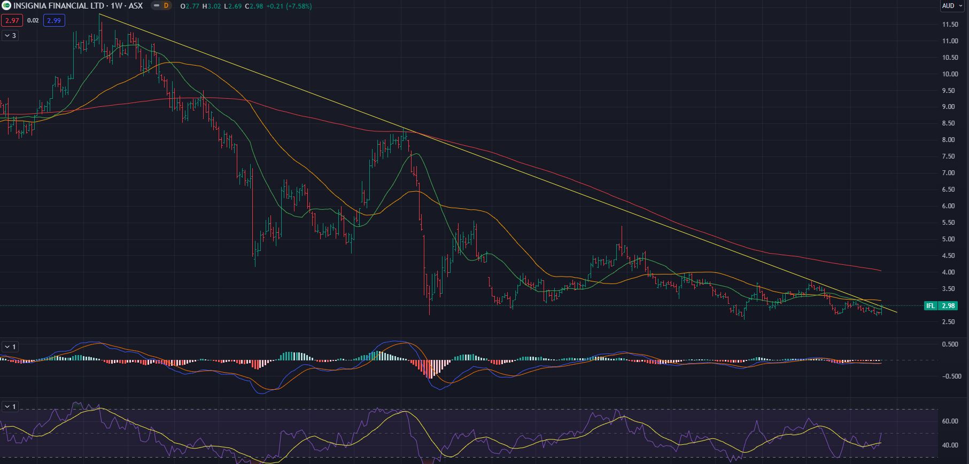
Task: Click the IFL 2.98 price label
Action: coord(941,306)
